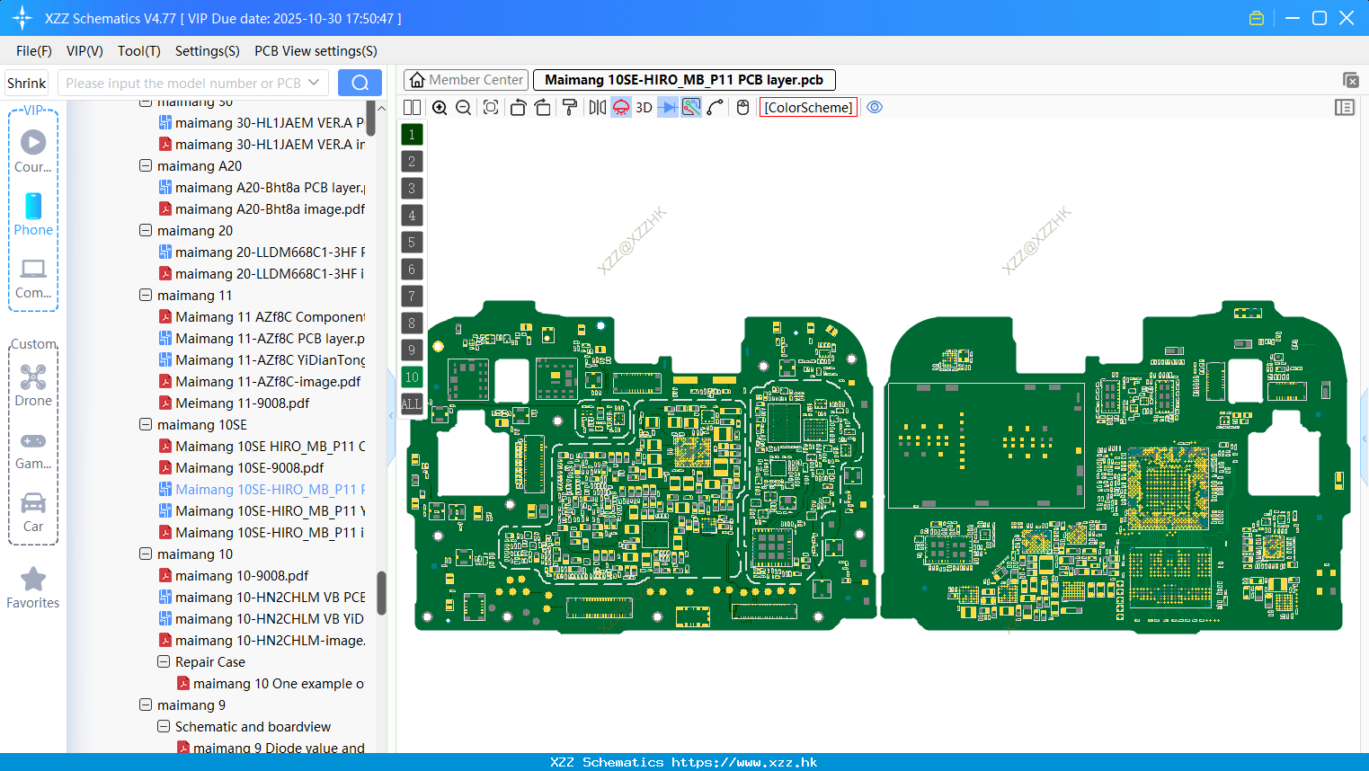The height and width of the screenshot is (771, 1369).
Task: Show PCB layer 5
Action: [x=412, y=243]
